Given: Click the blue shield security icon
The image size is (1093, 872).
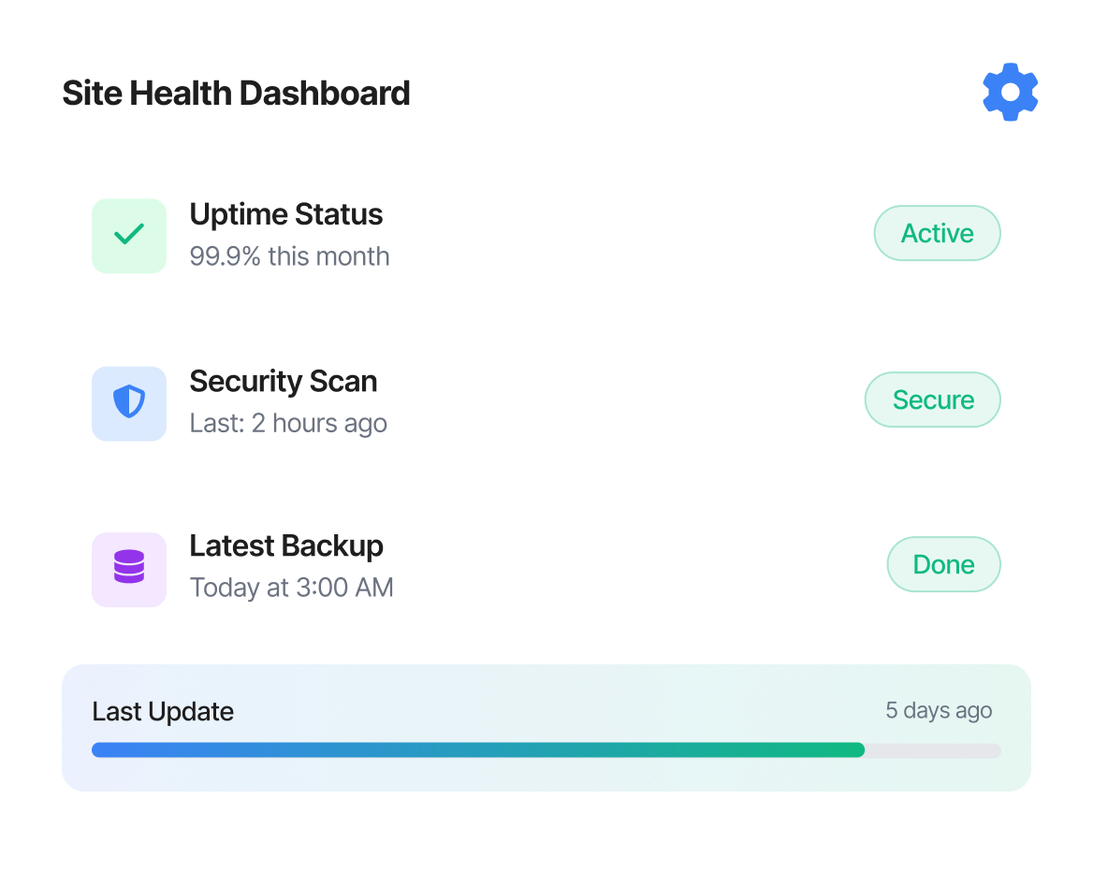Looking at the screenshot, I should (x=129, y=402).
